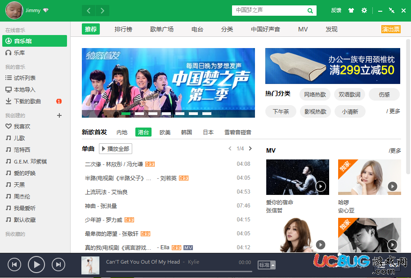Open 标准 quality dropdown

(267, 265)
